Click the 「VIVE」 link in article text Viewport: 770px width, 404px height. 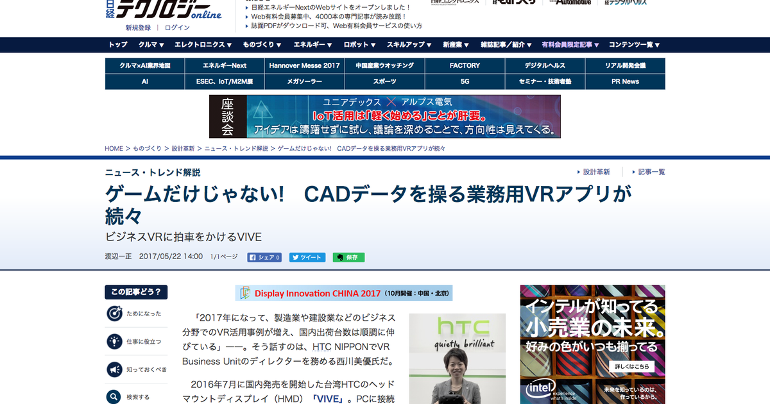[x=329, y=398]
